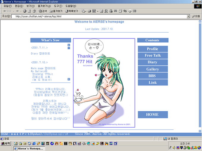Viewport: 202px width, 151px height.
Task: Open the Forward button history dropdown arrow
Action: [21, 11]
